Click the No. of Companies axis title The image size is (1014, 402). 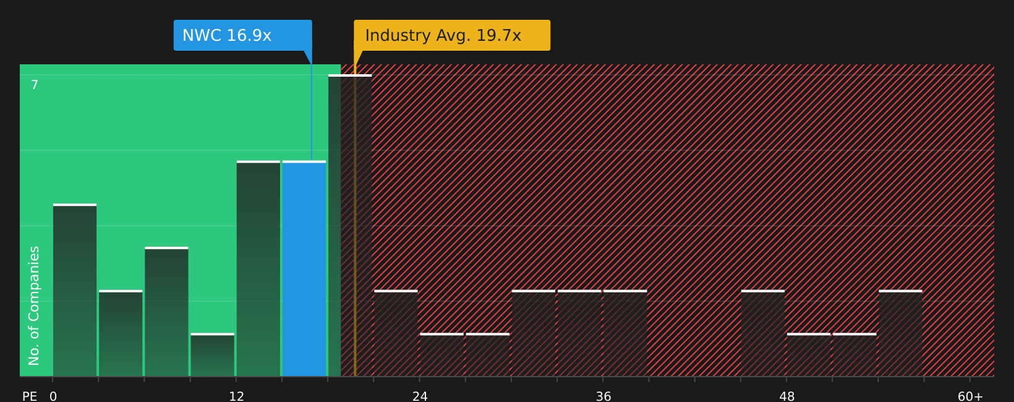pyautogui.click(x=34, y=306)
